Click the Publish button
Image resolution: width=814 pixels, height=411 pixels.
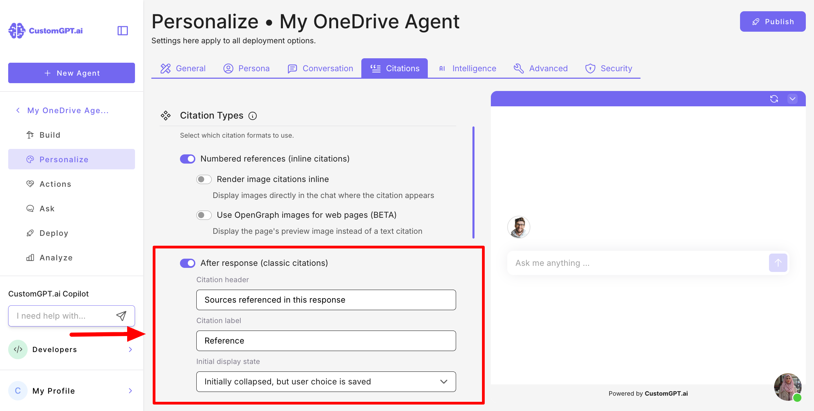coord(772,21)
